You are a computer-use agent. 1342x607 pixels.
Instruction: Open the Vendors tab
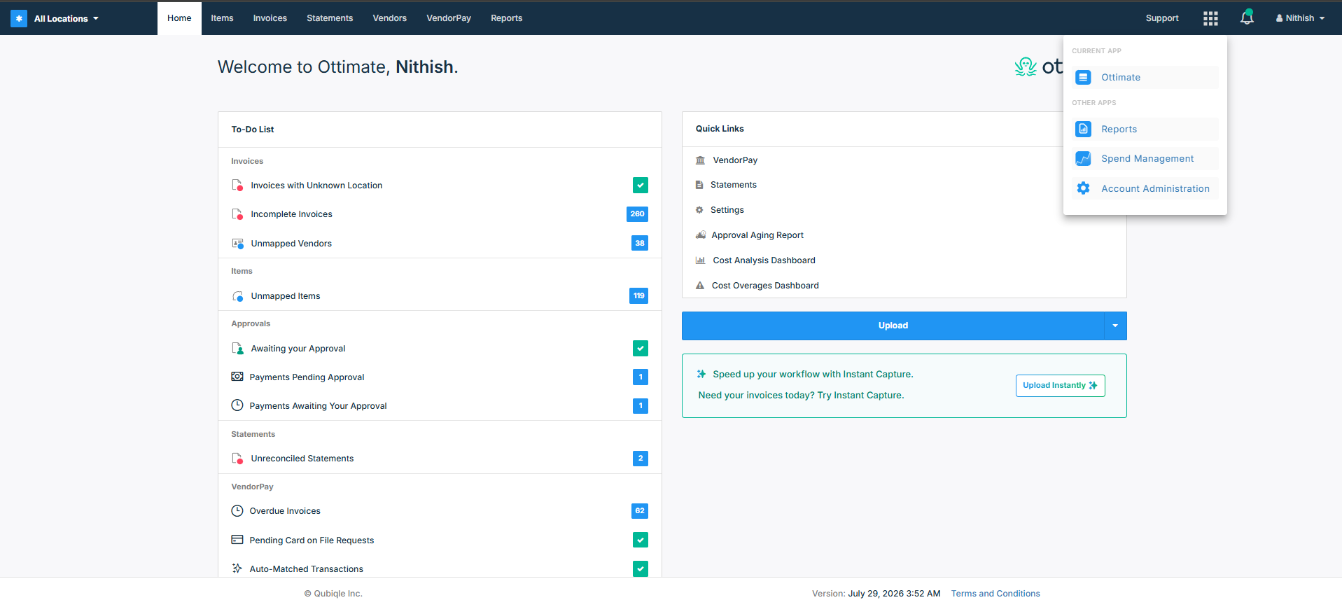click(x=390, y=18)
